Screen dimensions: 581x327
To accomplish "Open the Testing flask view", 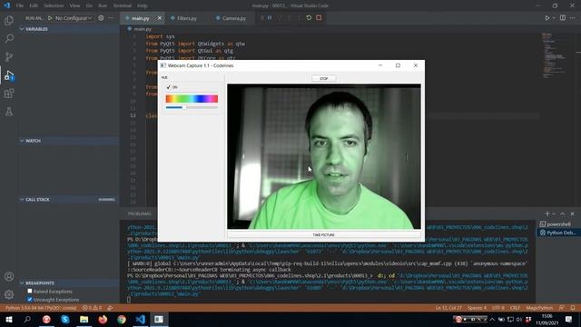I will 9,112.
